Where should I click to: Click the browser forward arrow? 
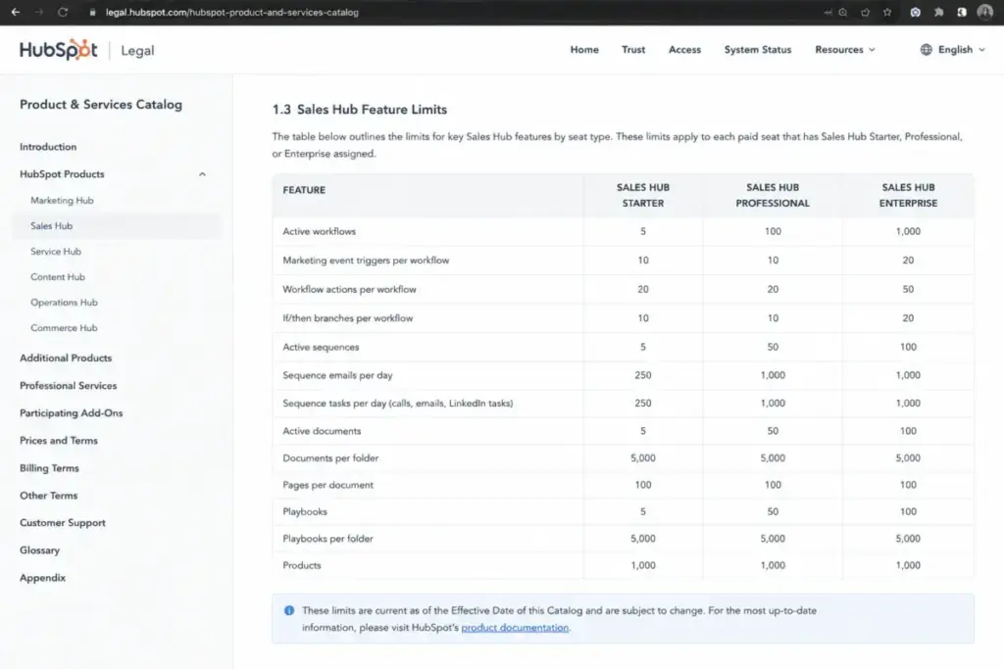click(39, 12)
